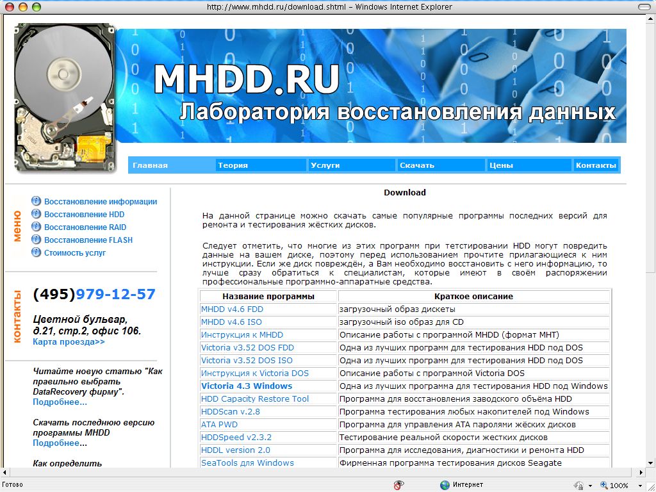Open the Главная menu item
This screenshot has height=492, width=656.
coord(150,165)
